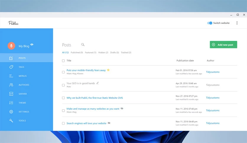The height and width of the screenshot is (143, 247).
Task: Open the three-dot options menu
Action: point(237,23)
